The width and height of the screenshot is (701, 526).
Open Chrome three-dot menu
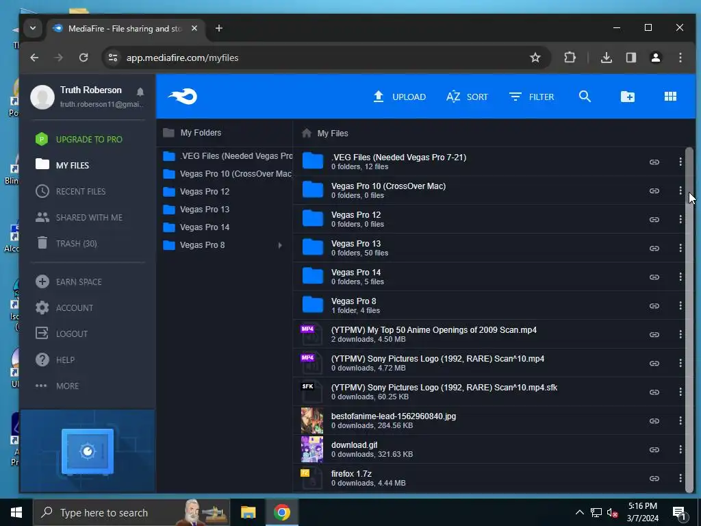pos(680,58)
